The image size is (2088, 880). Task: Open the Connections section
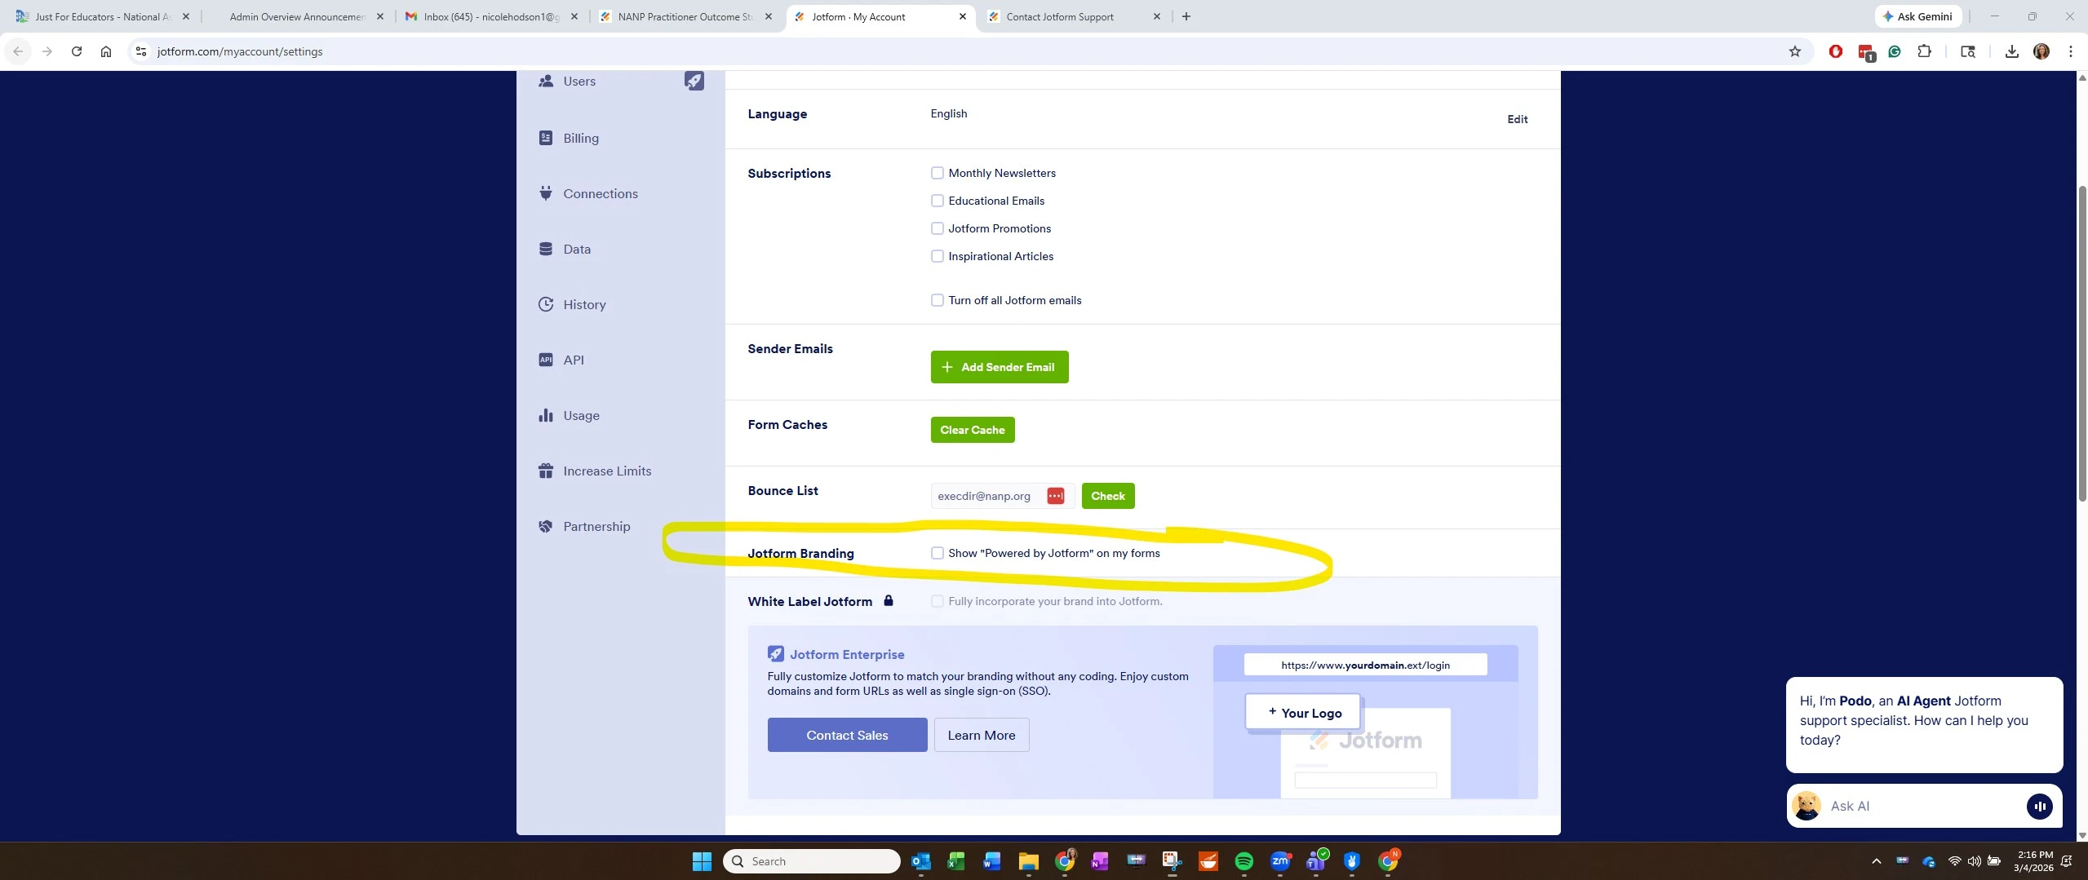(x=600, y=193)
